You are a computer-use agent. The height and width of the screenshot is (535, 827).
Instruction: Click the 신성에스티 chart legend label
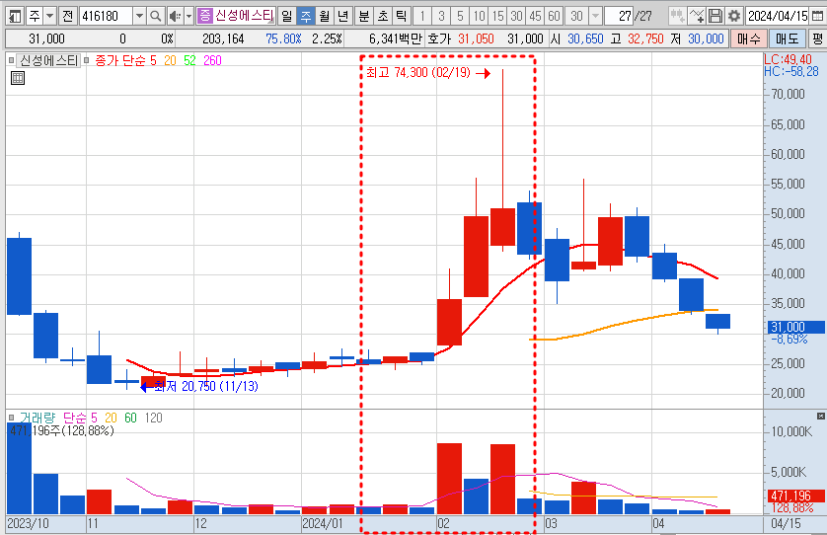pyautogui.click(x=48, y=60)
